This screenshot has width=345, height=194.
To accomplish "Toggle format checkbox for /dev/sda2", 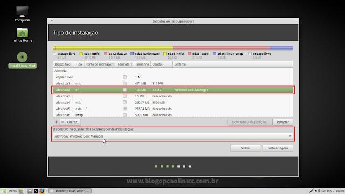I will pos(125,90).
